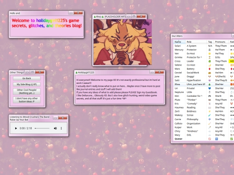Click the prohibited sign icon in Quasar's row
This screenshot has width=234, height=175.
click(210, 139)
